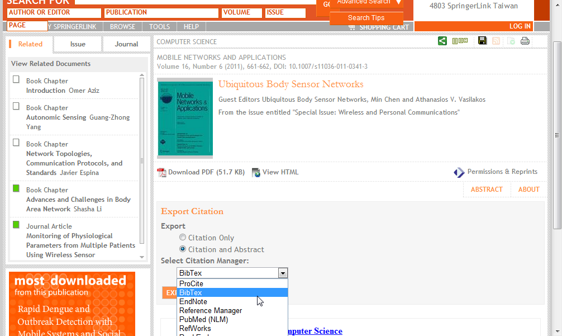562x336 pixels.
Task: Select Citation and Abstract radio button
Action: (x=183, y=249)
